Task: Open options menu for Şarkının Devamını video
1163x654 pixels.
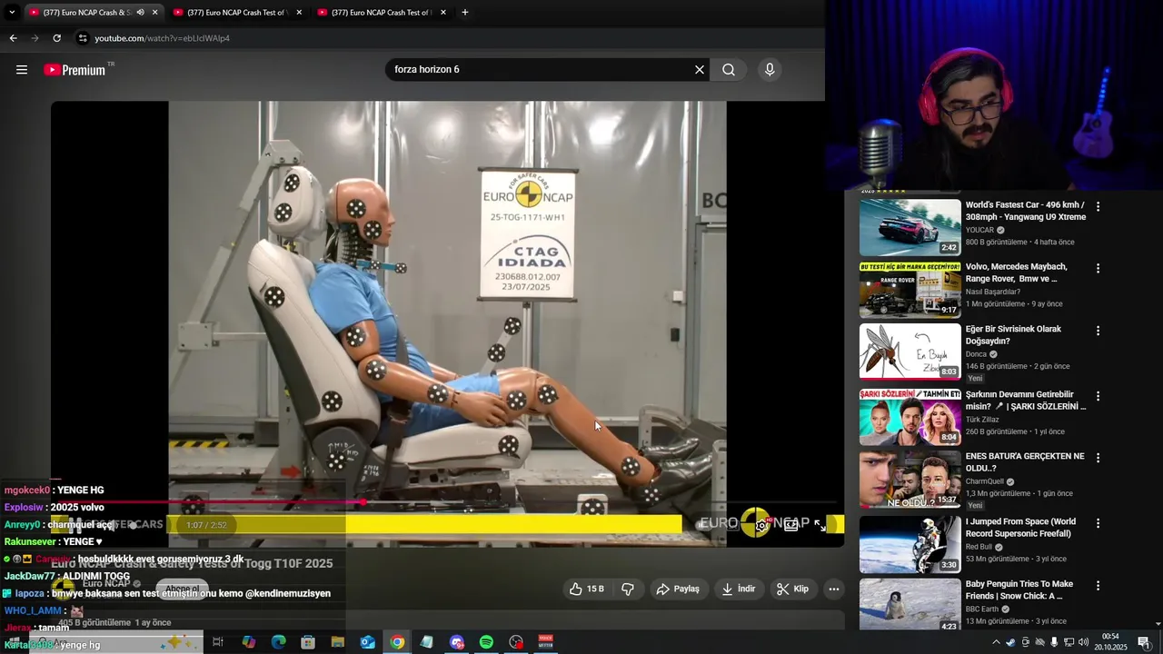Action: click(x=1098, y=396)
